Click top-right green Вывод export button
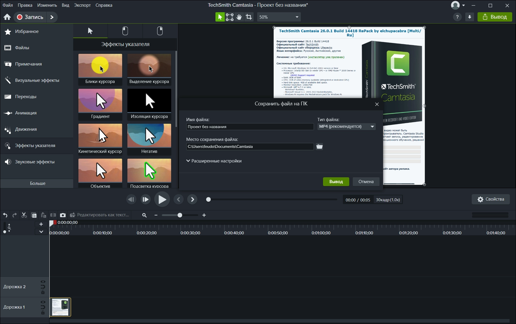 pos(495,17)
